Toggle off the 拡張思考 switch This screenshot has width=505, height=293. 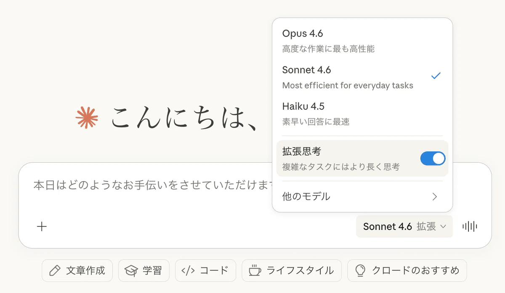point(433,158)
